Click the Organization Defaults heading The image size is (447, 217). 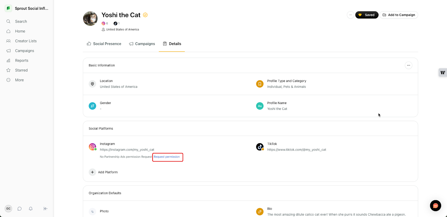coord(105,193)
